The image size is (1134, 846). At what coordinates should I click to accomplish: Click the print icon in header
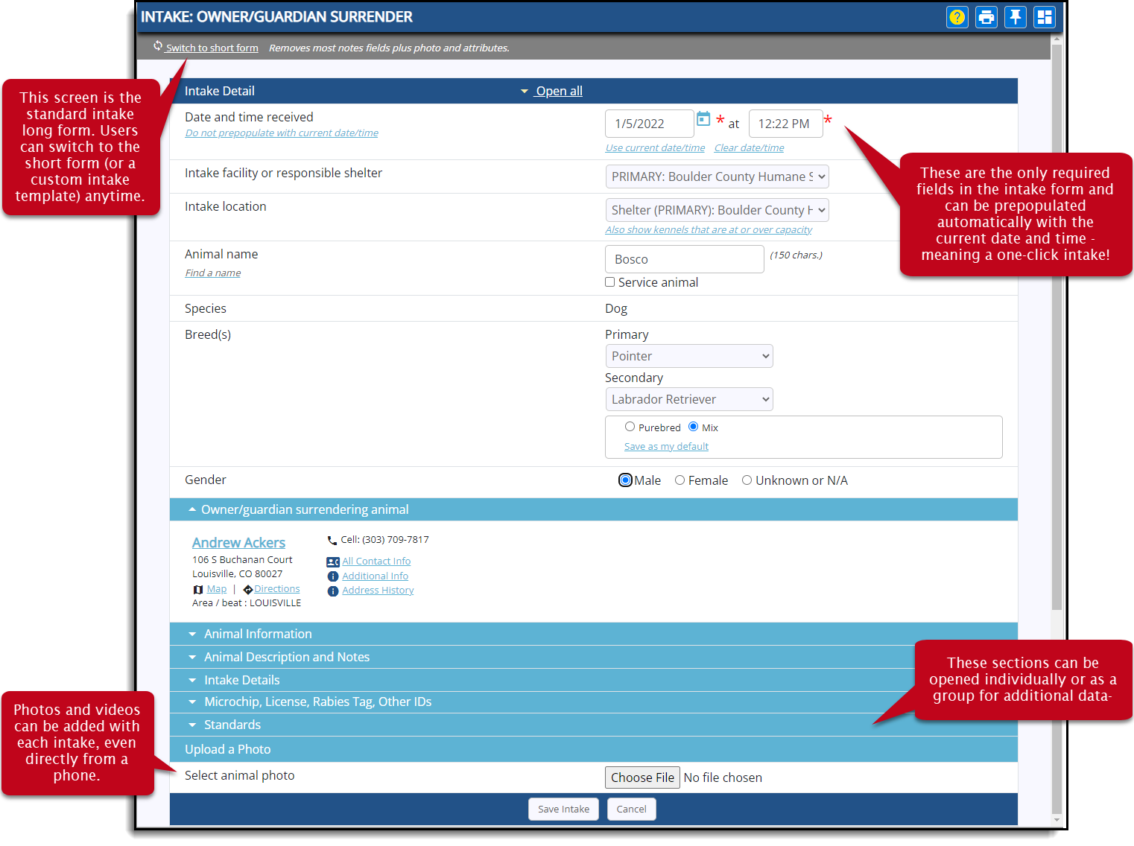pos(986,17)
